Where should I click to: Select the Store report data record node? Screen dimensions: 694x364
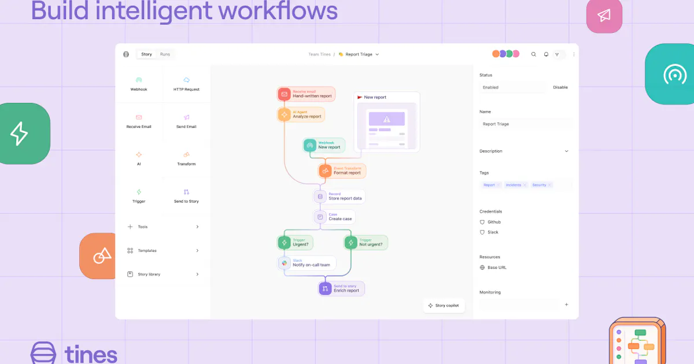point(339,196)
